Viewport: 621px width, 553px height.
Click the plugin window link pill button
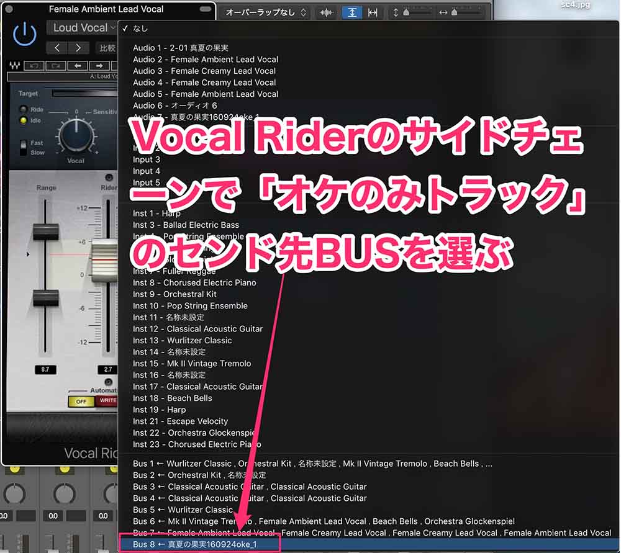tap(205, 9)
